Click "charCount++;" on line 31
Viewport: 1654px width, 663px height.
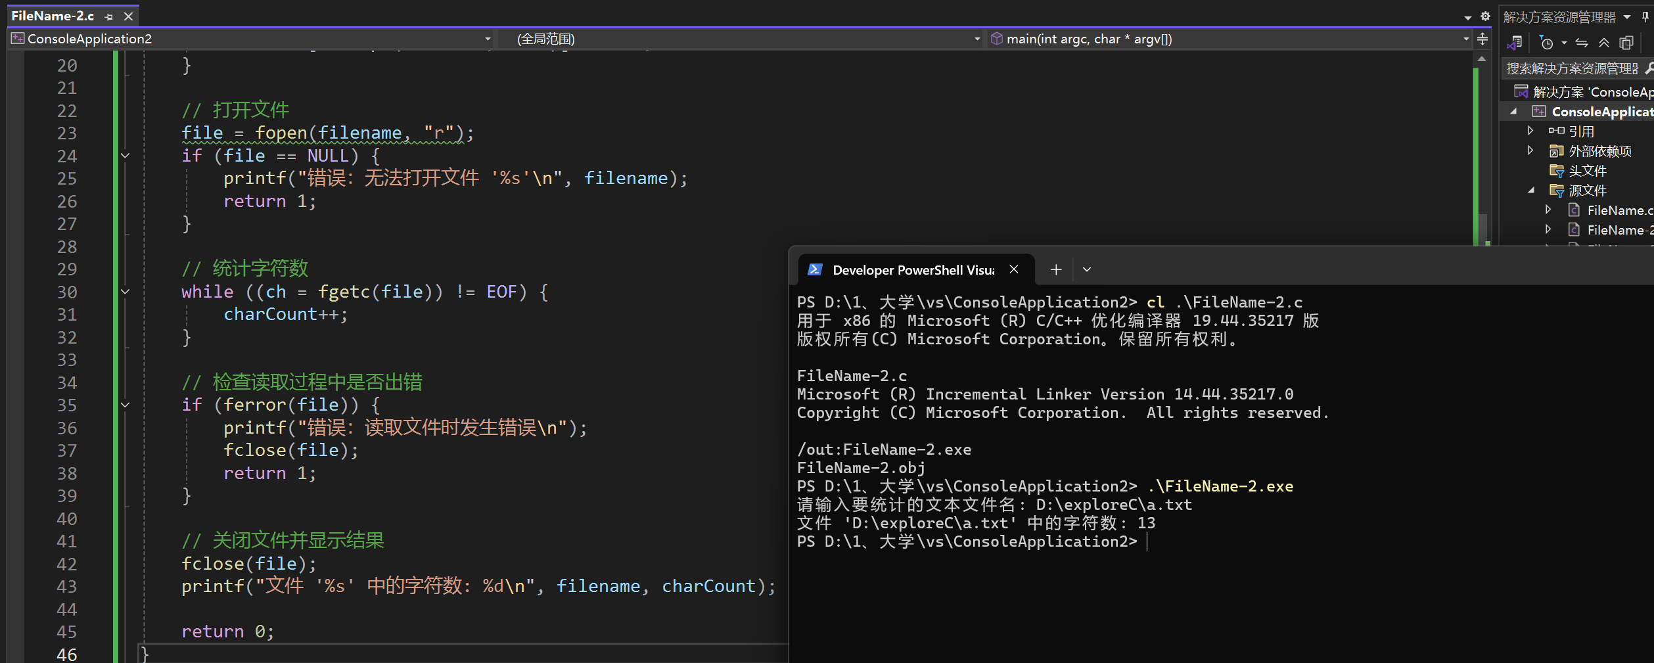point(285,314)
